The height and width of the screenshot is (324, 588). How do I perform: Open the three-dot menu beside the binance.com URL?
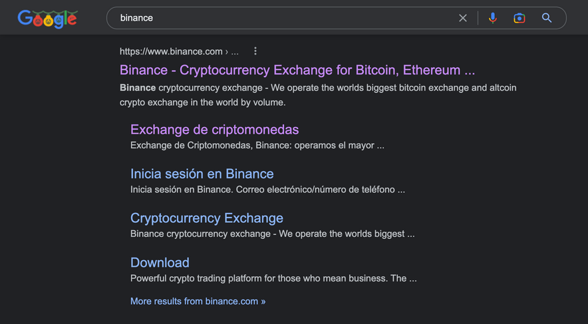point(255,51)
